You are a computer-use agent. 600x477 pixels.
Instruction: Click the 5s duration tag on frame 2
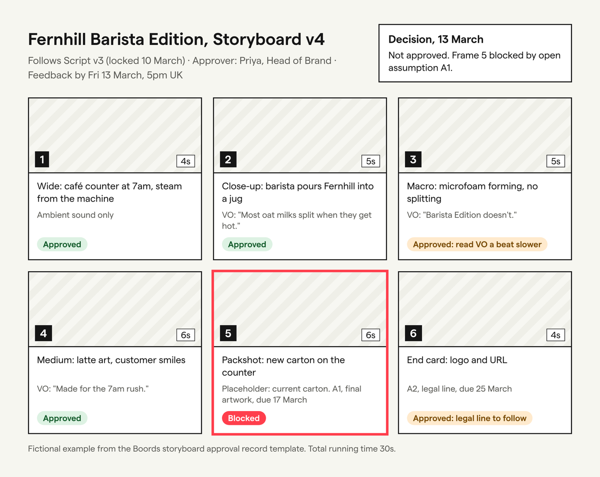[x=371, y=161]
